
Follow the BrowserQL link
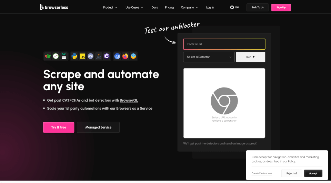click(x=129, y=100)
